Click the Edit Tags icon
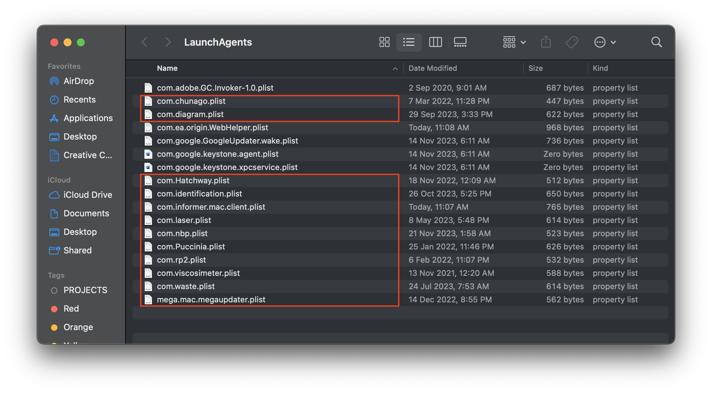Screen dimensions: 712x393 [572, 42]
